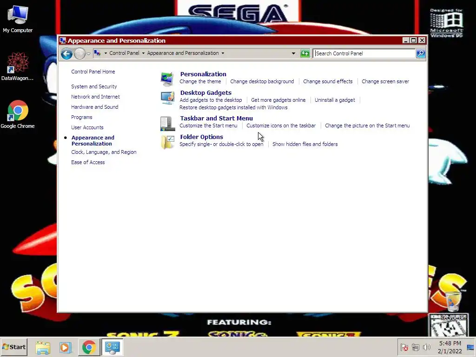The height and width of the screenshot is (357, 476).
Task: Click the window title bar icon
Action: (x=63, y=40)
